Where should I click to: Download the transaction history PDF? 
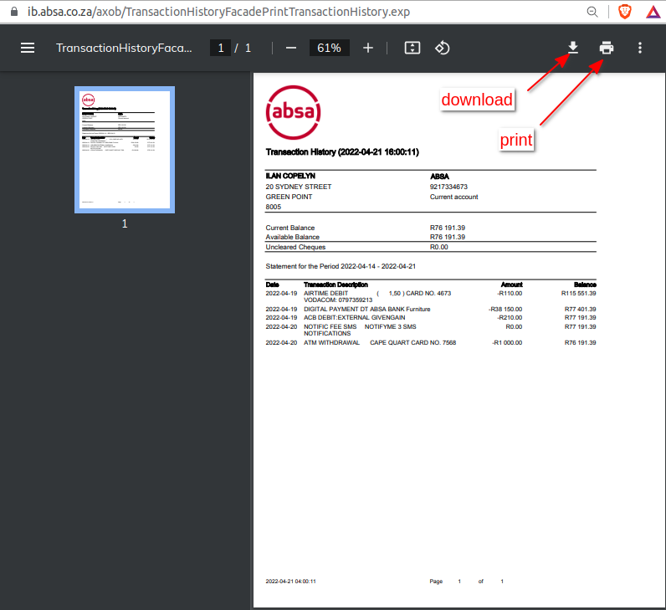coord(573,48)
